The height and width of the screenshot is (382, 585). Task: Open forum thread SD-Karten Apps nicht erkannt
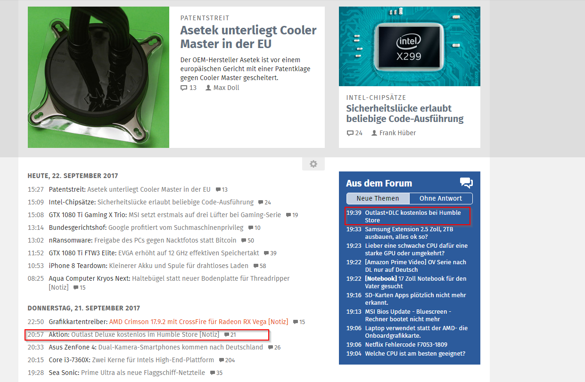click(415, 299)
